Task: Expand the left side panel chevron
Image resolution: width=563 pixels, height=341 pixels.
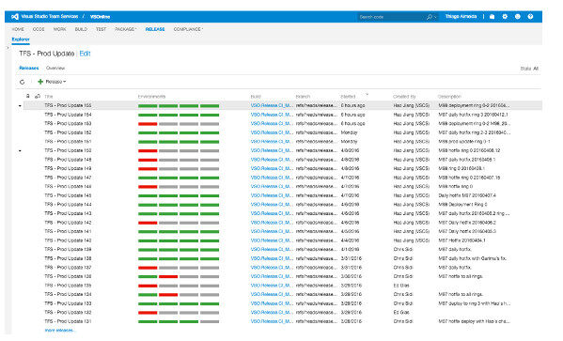Action: (8, 48)
